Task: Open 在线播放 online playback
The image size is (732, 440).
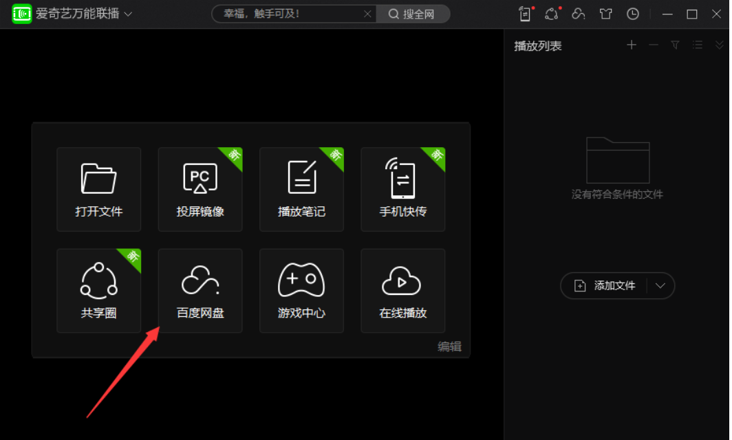Action: coord(403,291)
